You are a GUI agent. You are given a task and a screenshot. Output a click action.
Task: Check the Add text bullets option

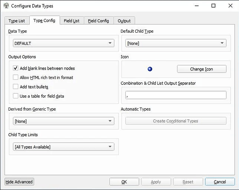[x=16, y=87]
